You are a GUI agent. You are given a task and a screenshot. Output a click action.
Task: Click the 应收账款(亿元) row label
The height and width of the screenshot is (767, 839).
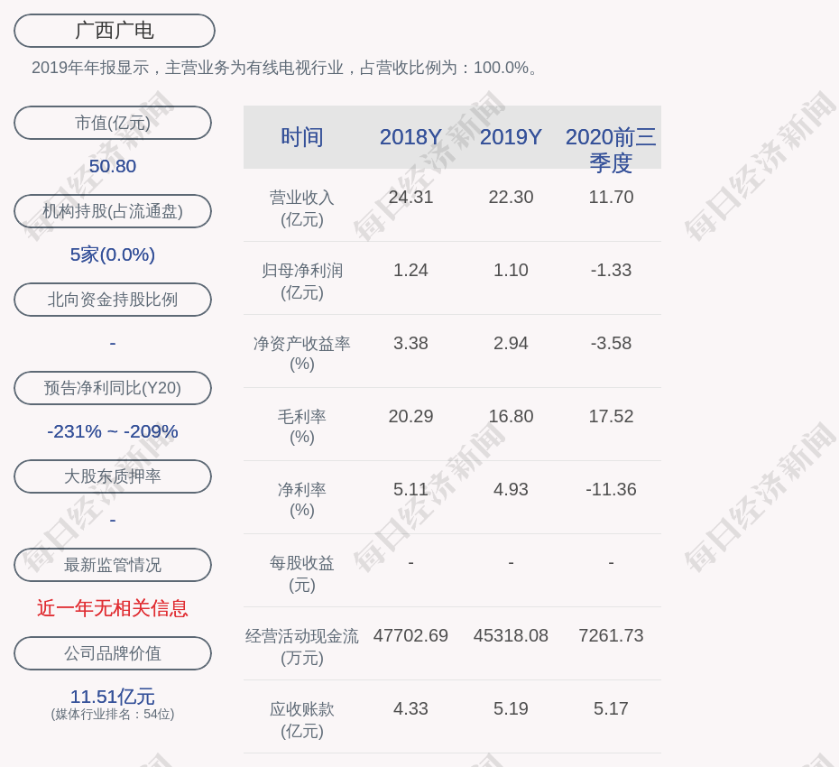(x=302, y=720)
